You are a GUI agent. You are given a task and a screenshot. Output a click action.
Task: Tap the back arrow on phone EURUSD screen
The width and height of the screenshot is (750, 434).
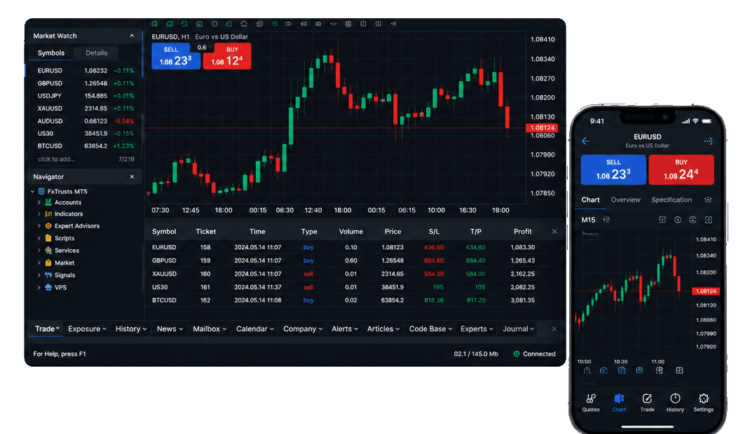(586, 141)
